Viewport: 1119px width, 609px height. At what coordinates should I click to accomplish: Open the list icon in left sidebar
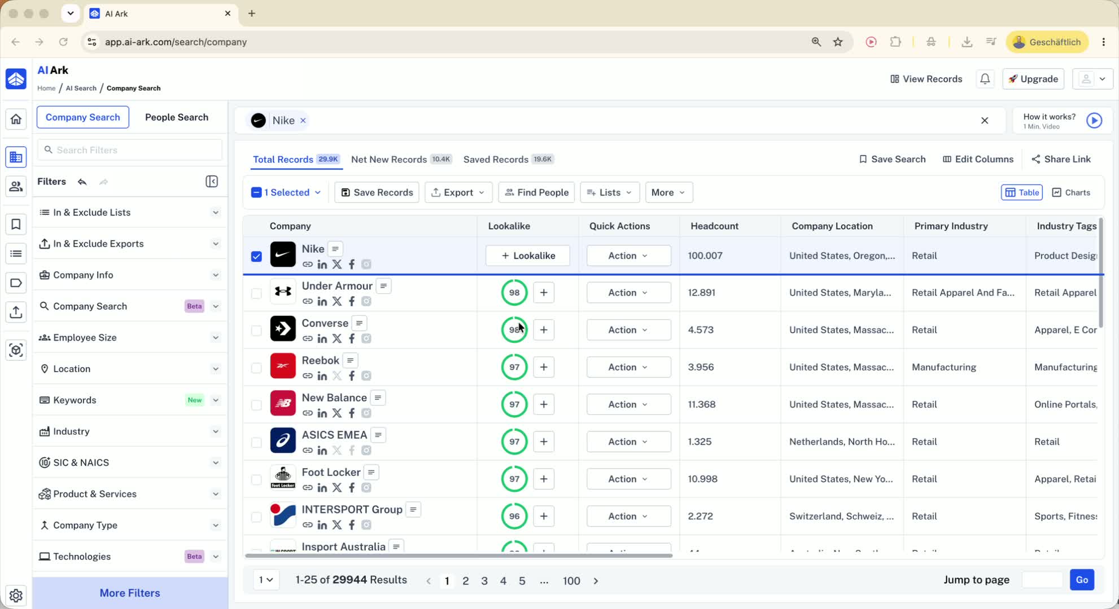(x=16, y=254)
